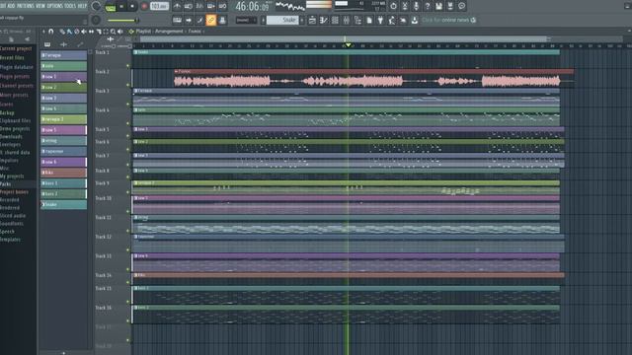Mute Track 2 via its green dot
632x355 pixels.
[x=128, y=85]
